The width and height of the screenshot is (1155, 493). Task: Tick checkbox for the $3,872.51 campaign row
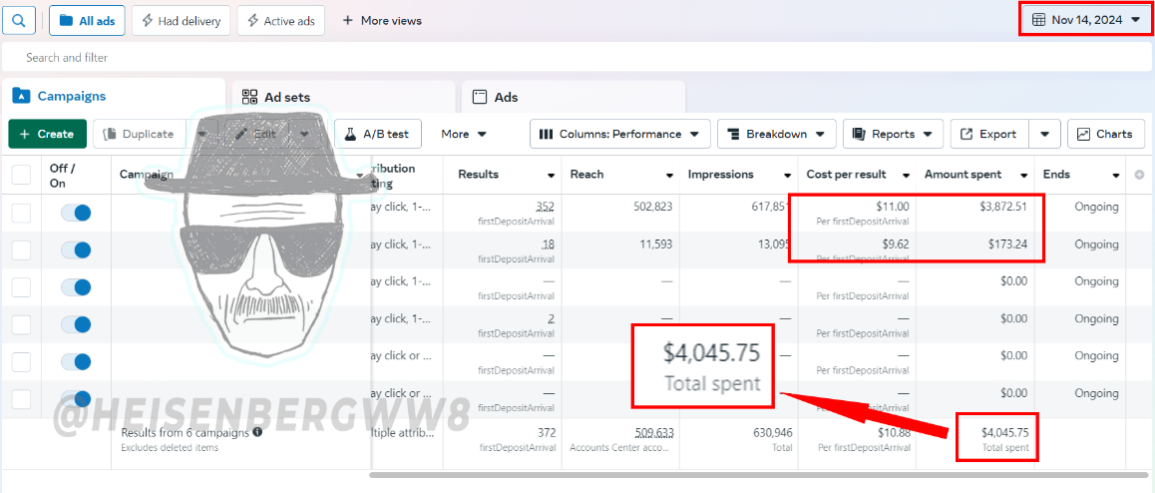point(21,213)
